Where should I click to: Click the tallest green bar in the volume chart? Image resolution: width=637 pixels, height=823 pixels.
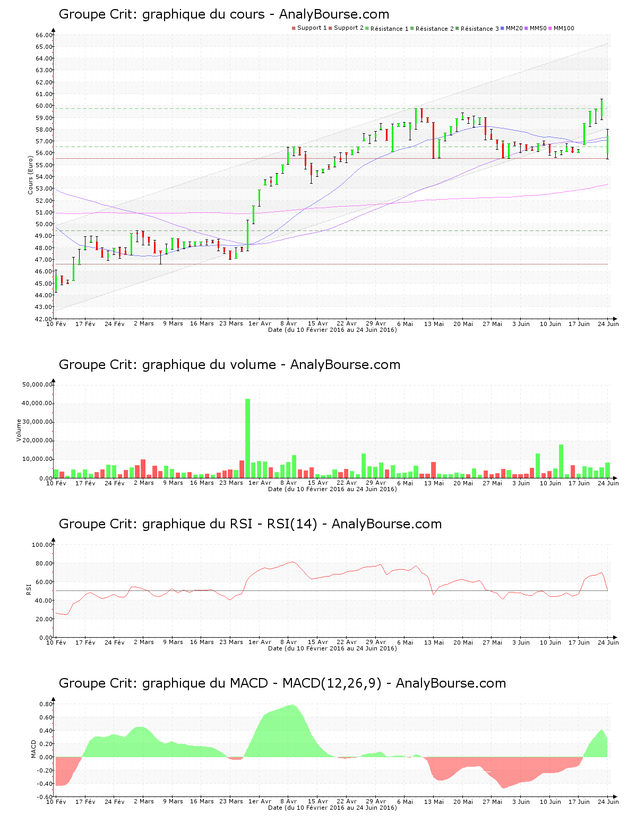click(247, 438)
